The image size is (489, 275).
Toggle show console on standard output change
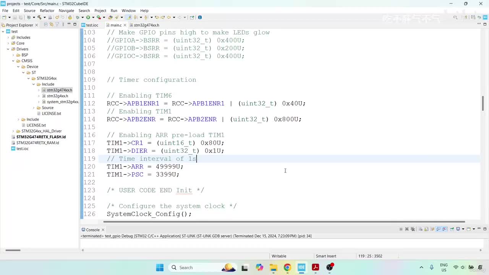coord(439,229)
